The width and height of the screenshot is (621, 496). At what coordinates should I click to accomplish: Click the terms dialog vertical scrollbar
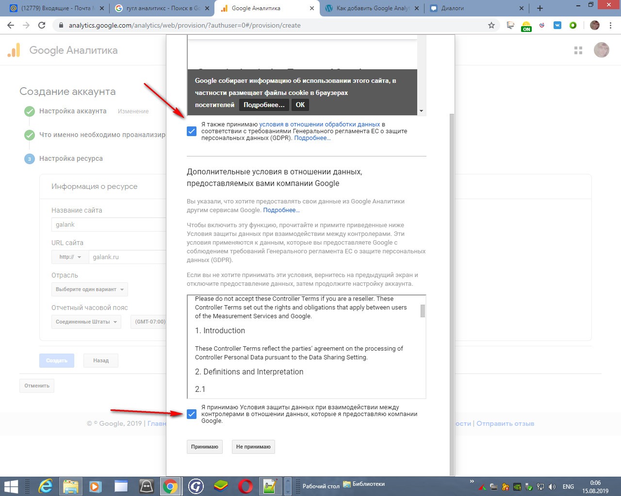pyautogui.click(x=452, y=294)
